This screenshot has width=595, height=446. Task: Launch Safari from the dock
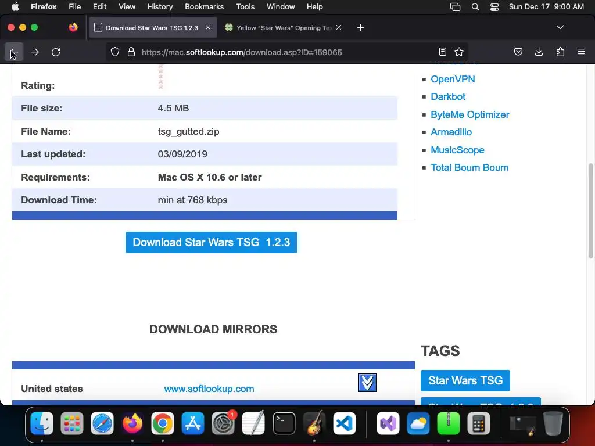click(x=102, y=423)
